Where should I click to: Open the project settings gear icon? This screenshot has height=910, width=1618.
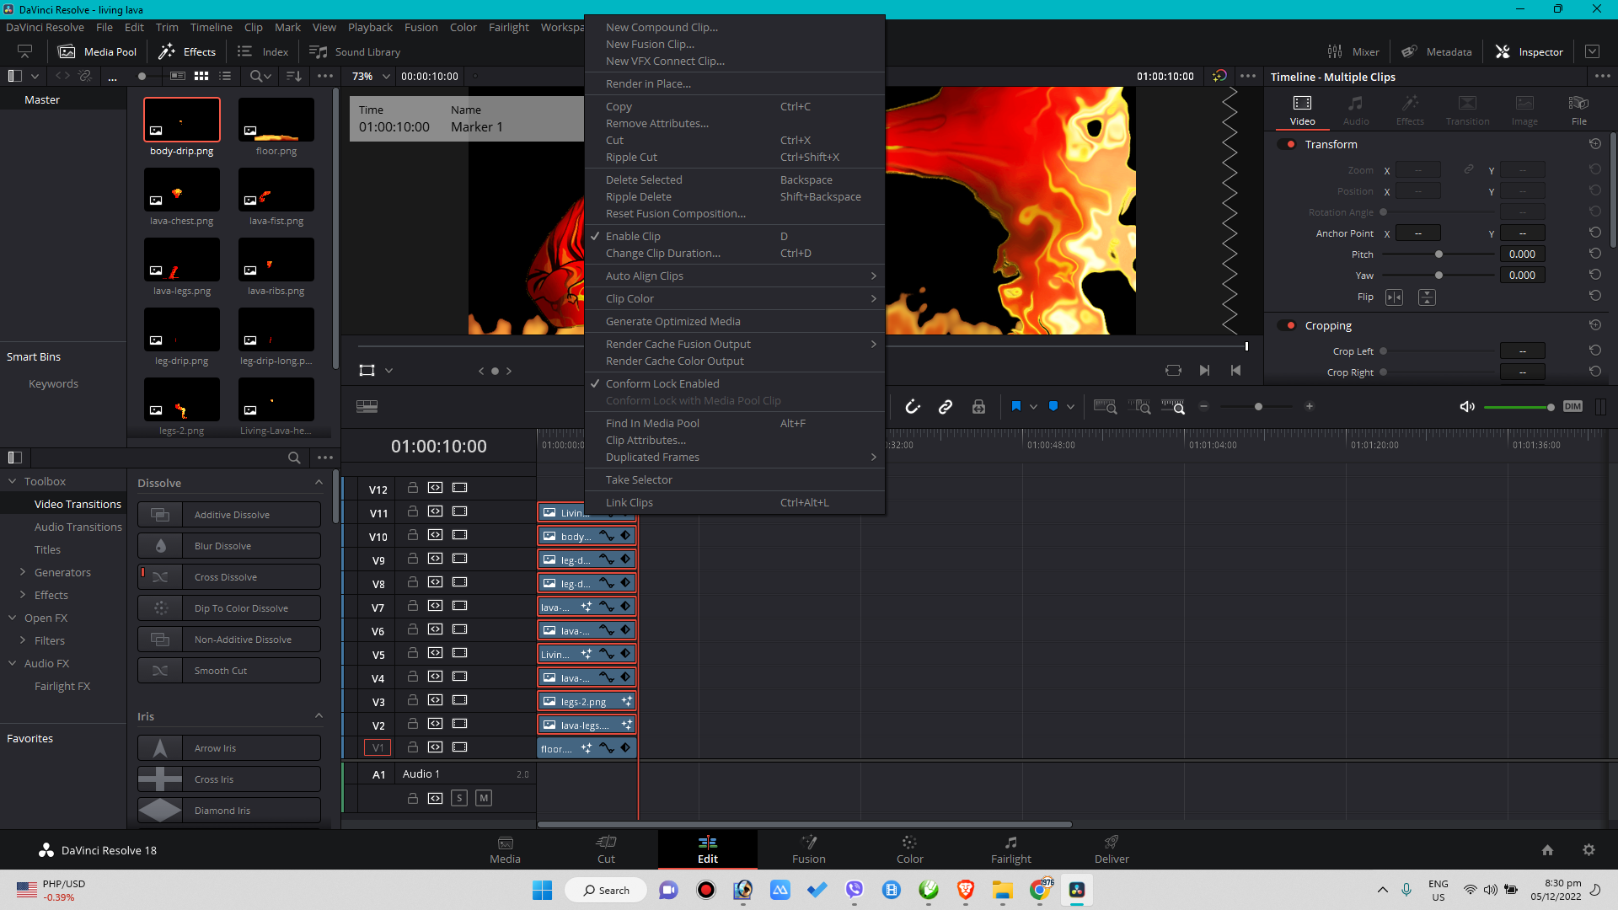[1589, 850]
